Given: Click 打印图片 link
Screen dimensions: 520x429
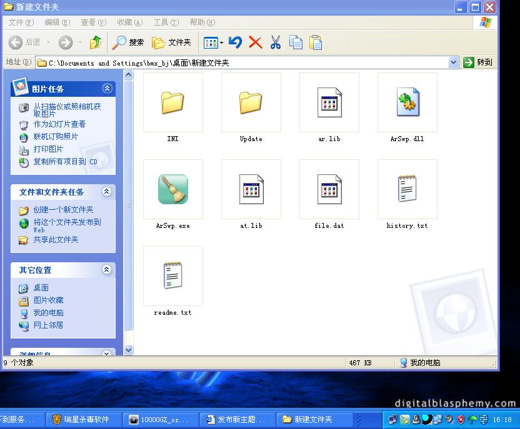Looking at the screenshot, I should click(x=48, y=149).
